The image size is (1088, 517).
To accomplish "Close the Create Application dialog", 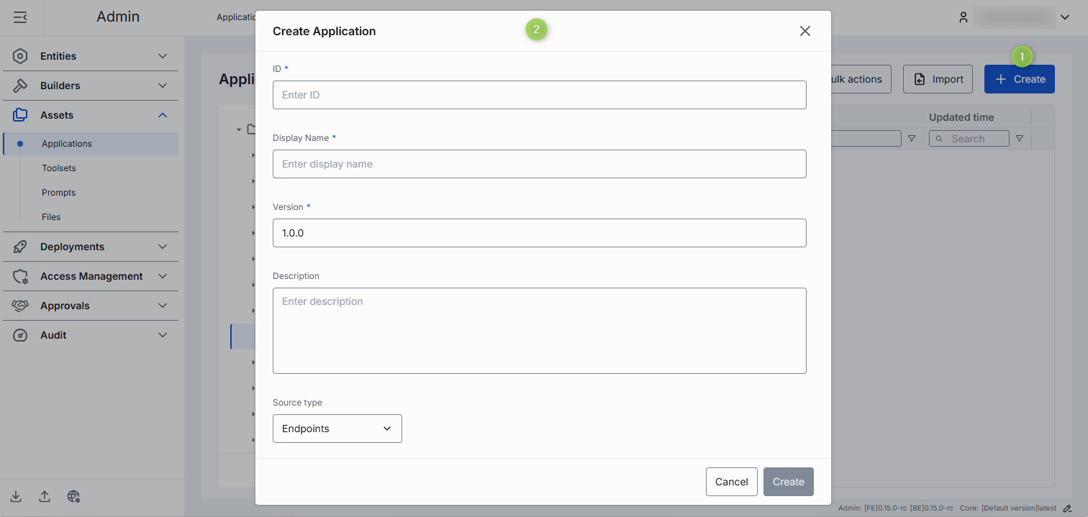I will point(804,31).
